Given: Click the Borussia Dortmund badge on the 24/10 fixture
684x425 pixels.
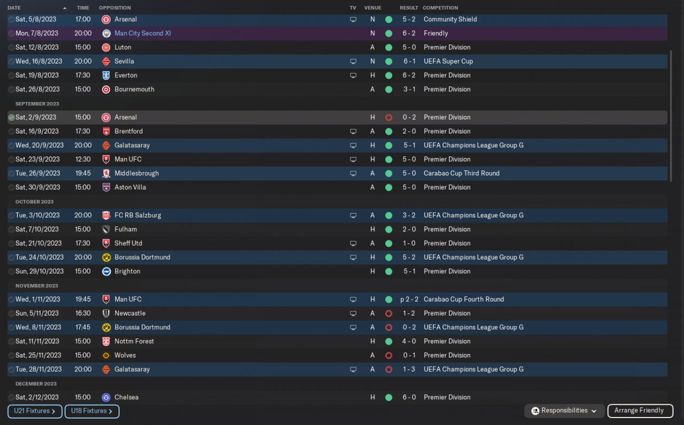Looking at the screenshot, I should pos(106,257).
